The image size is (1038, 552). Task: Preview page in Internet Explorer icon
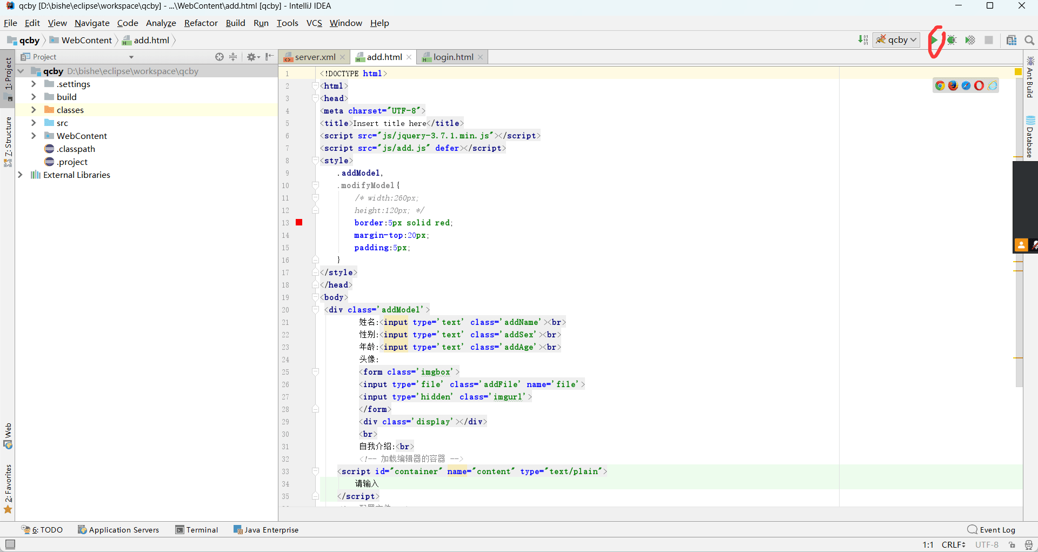(x=993, y=85)
